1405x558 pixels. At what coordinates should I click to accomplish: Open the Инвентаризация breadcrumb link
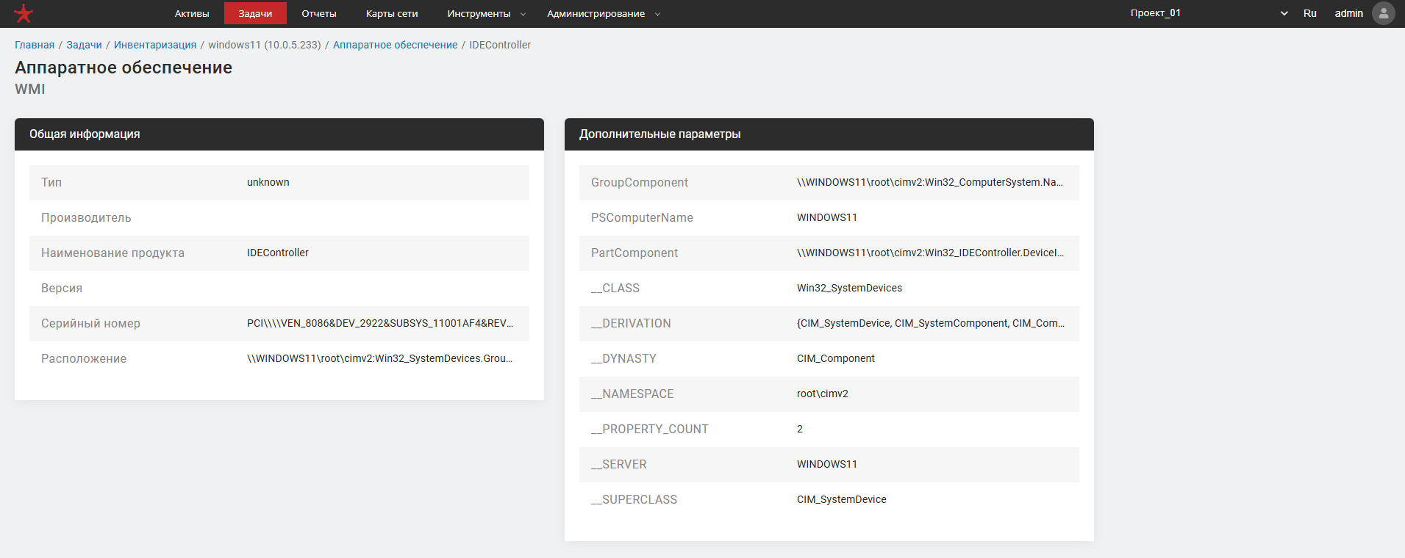155,45
